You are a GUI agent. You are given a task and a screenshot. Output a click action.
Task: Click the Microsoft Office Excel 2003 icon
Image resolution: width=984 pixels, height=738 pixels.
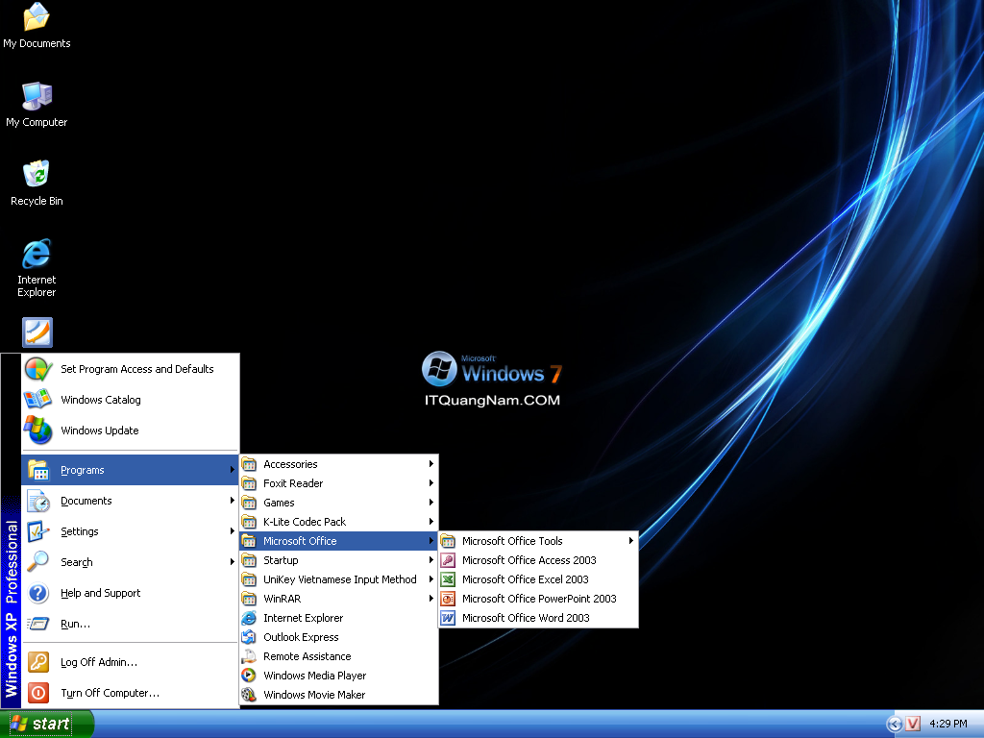point(448,579)
